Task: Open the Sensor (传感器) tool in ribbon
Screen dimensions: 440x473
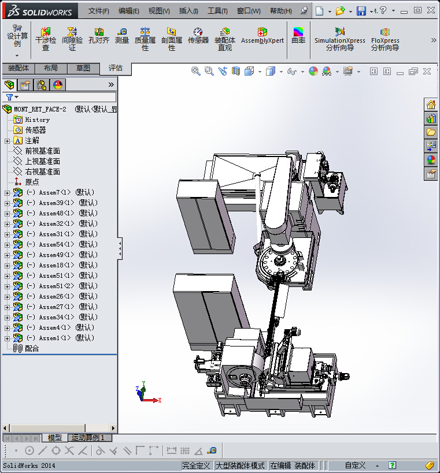Action: 198,36
